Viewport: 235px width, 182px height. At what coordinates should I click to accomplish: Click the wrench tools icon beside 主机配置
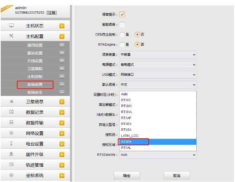point(11,36)
